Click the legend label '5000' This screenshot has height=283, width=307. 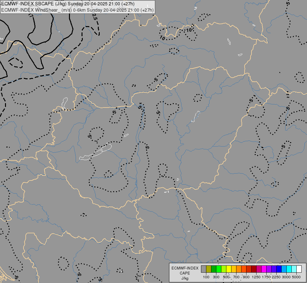point(296,277)
